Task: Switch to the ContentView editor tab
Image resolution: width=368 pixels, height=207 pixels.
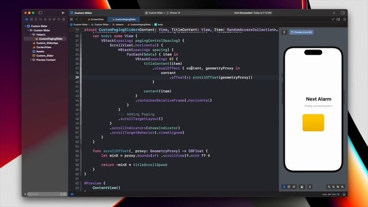Action: coord(96,19)
